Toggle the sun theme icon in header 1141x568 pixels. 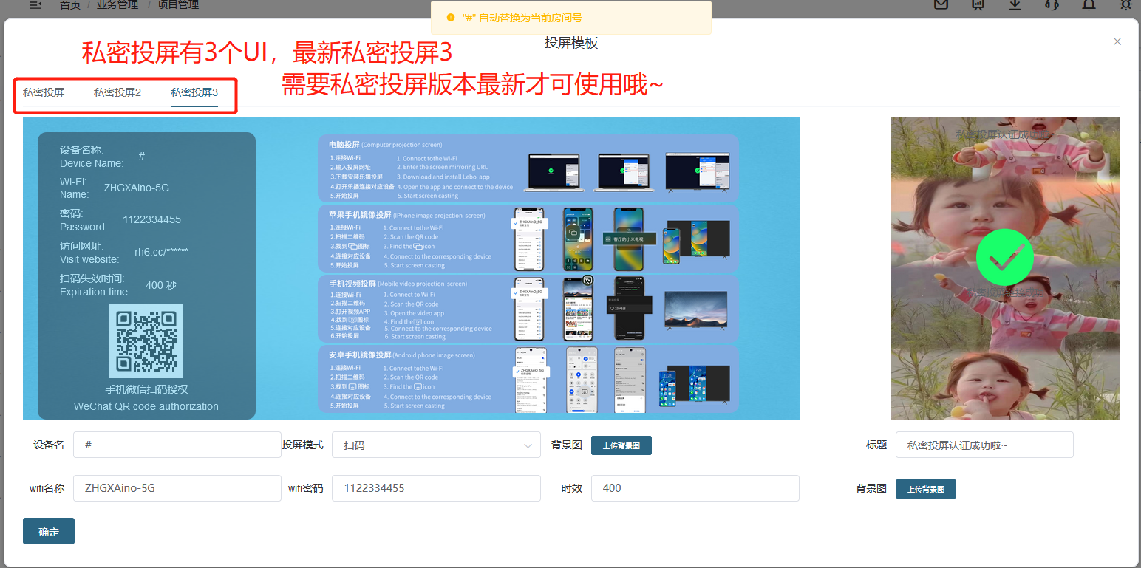click(1125, 5)
